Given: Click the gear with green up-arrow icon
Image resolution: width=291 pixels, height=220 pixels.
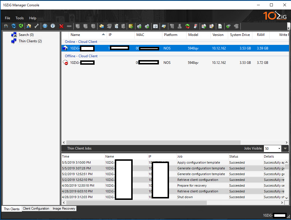Looking at the screenshot, I should tap(139, 26).
